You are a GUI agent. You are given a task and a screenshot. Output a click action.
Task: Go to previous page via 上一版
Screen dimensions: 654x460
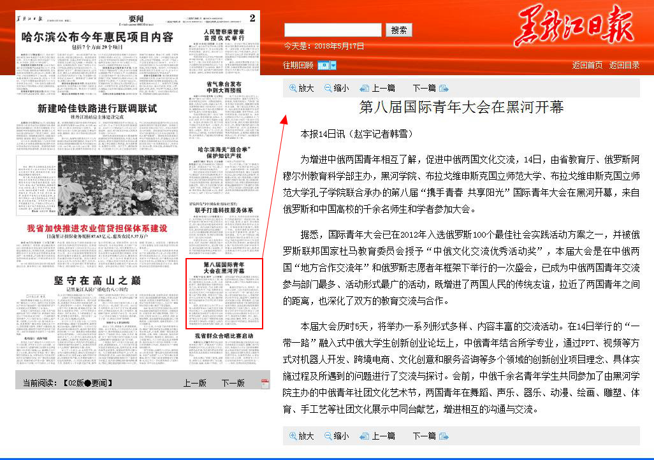194,383
